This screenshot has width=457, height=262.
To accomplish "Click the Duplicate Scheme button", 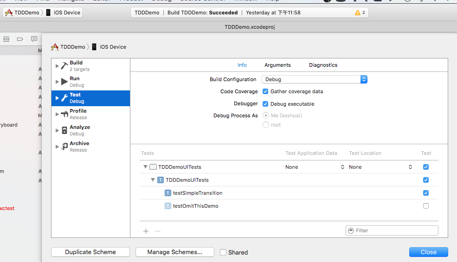I will (90, 252).
